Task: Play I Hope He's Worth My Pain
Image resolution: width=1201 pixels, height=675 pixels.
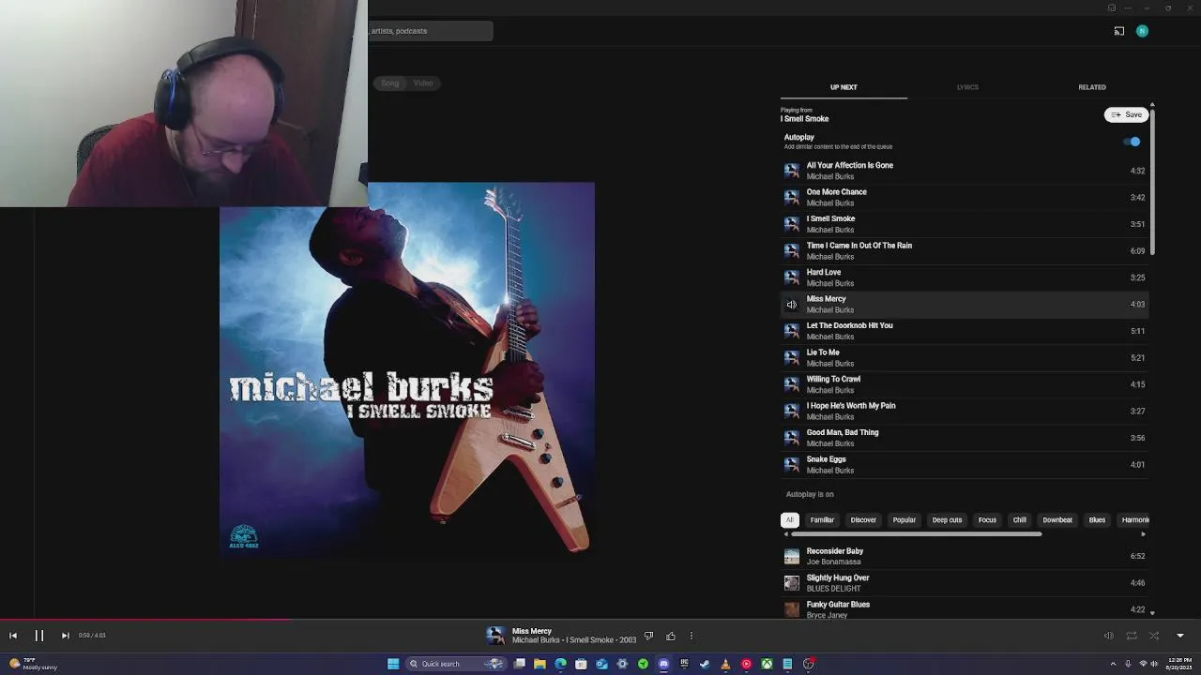Action: click(965, 411)
